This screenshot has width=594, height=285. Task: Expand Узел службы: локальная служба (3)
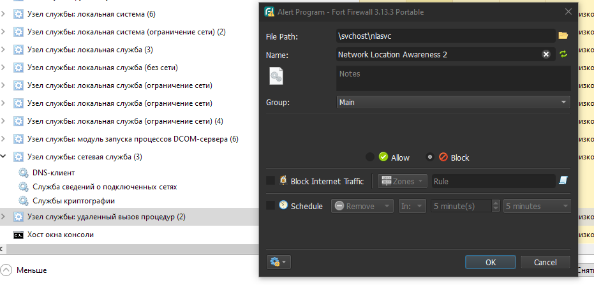tap(3, 50)
